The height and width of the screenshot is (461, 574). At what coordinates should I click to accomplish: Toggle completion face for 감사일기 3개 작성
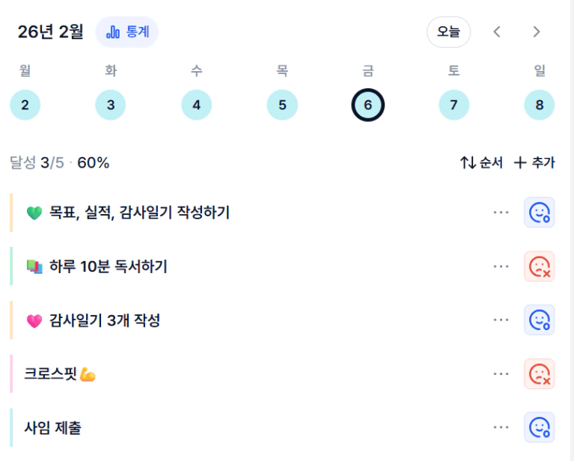[539, 320]
